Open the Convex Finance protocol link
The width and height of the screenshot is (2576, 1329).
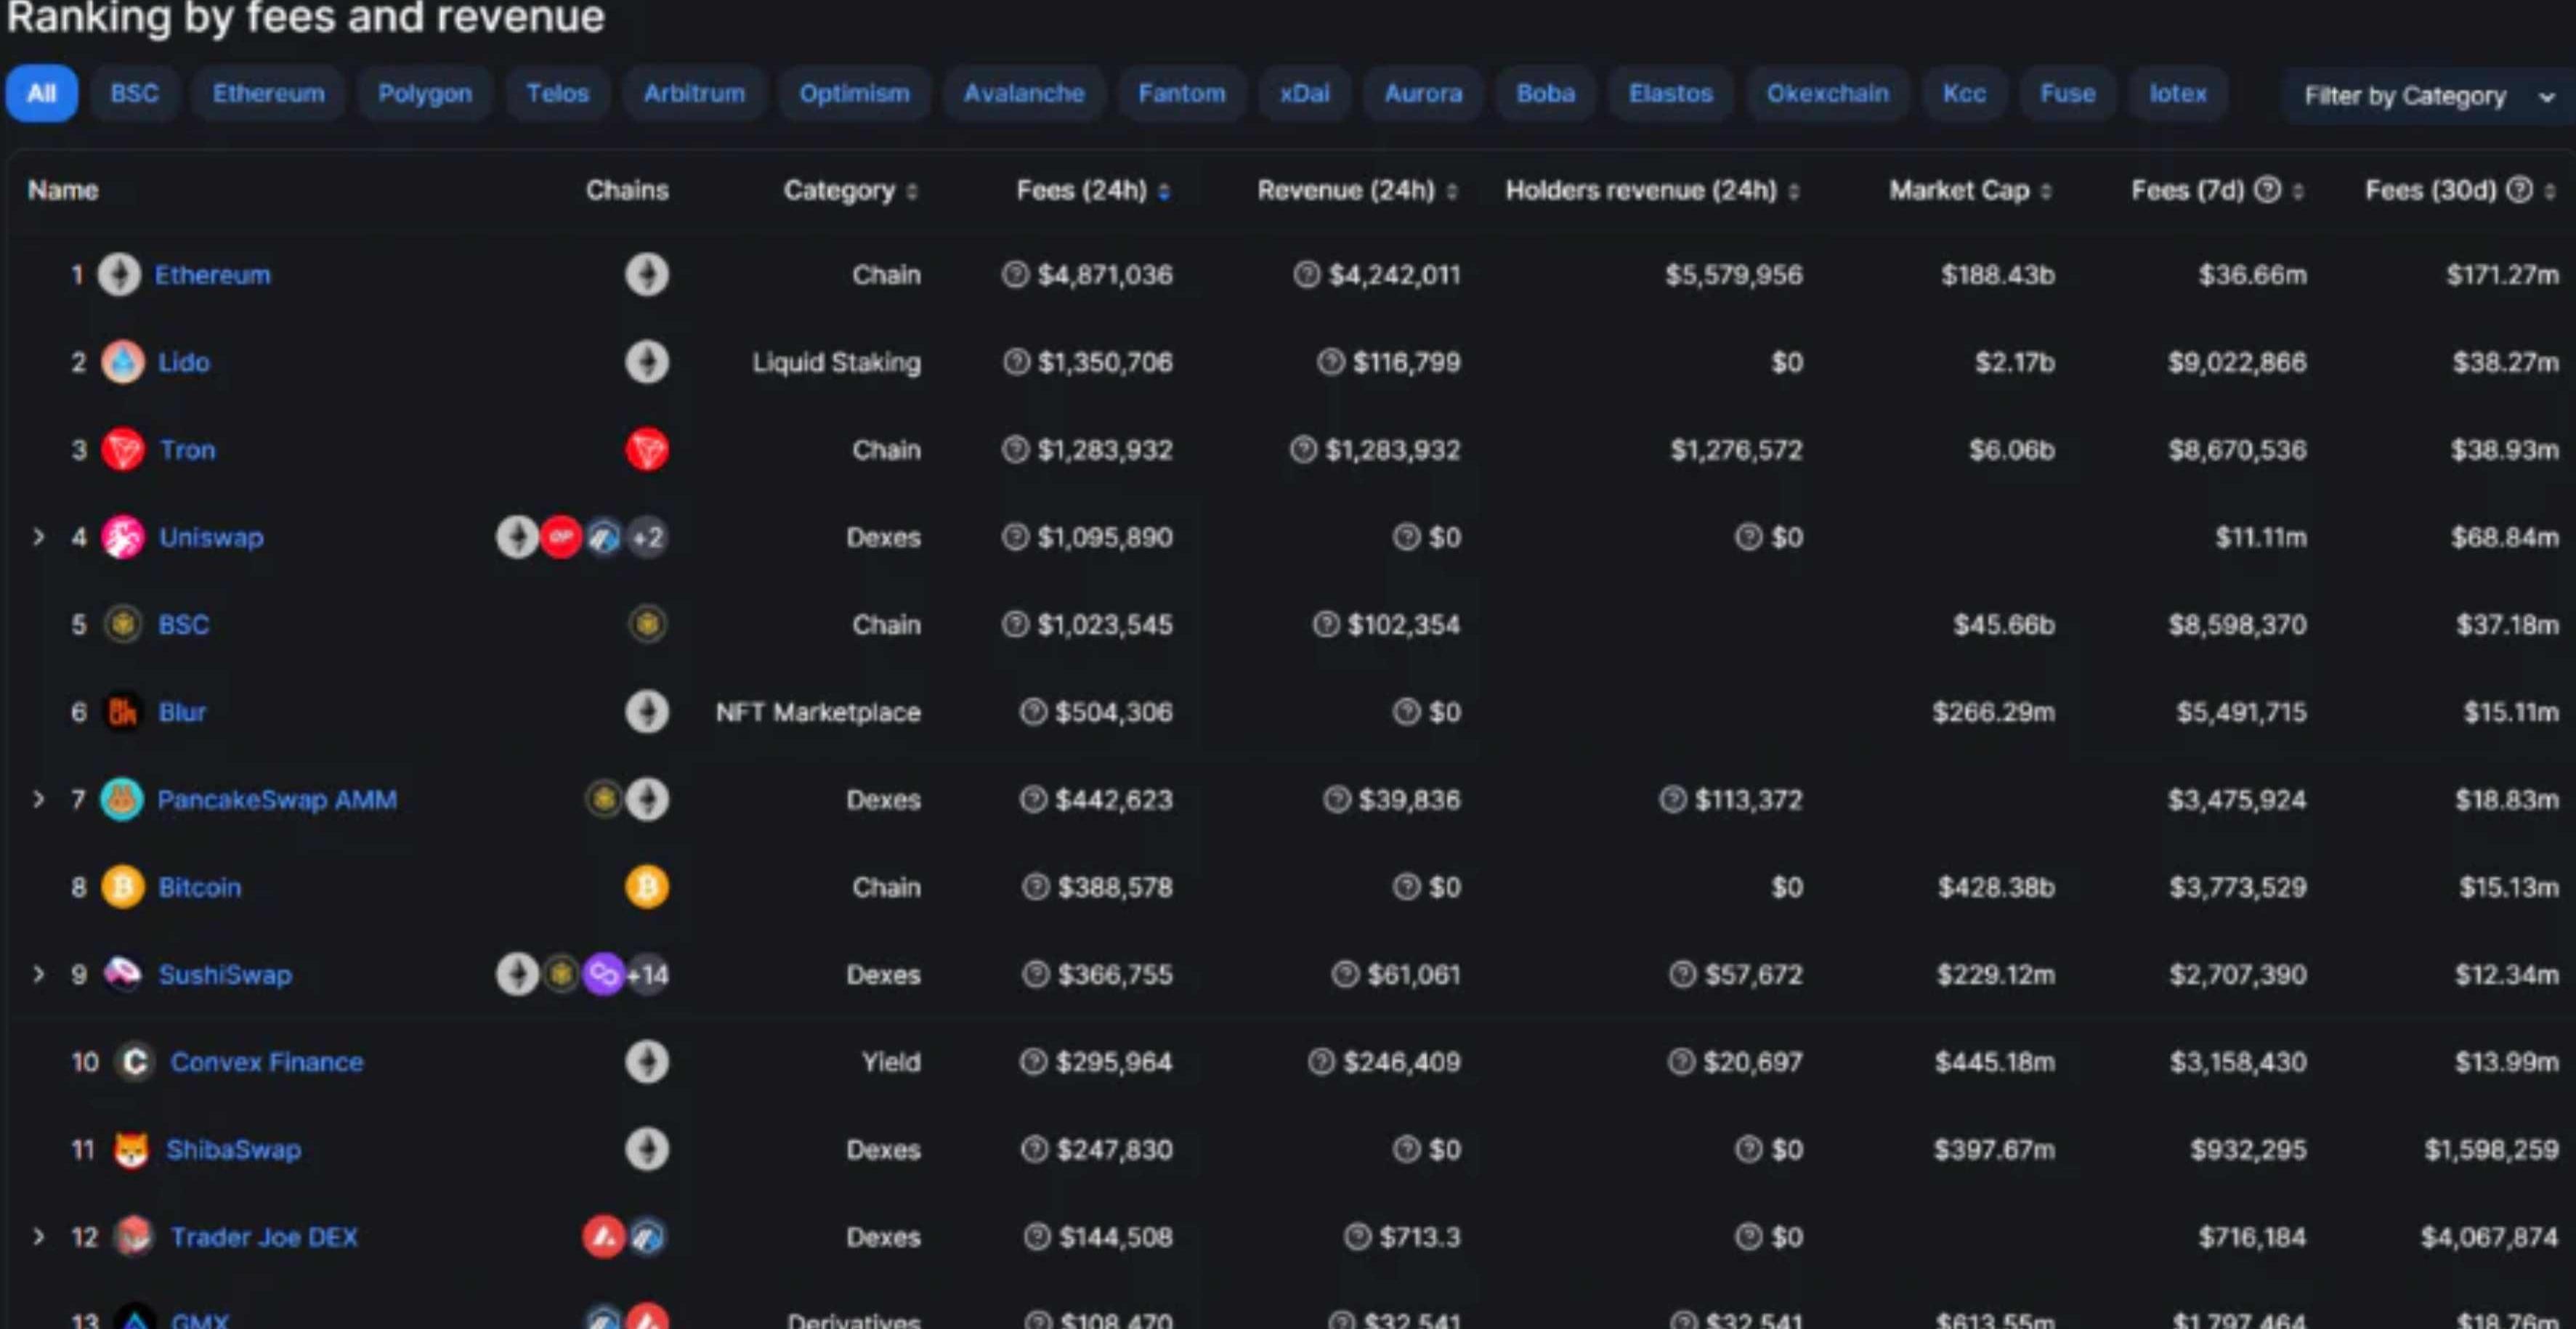click(x=267, y=1062)
